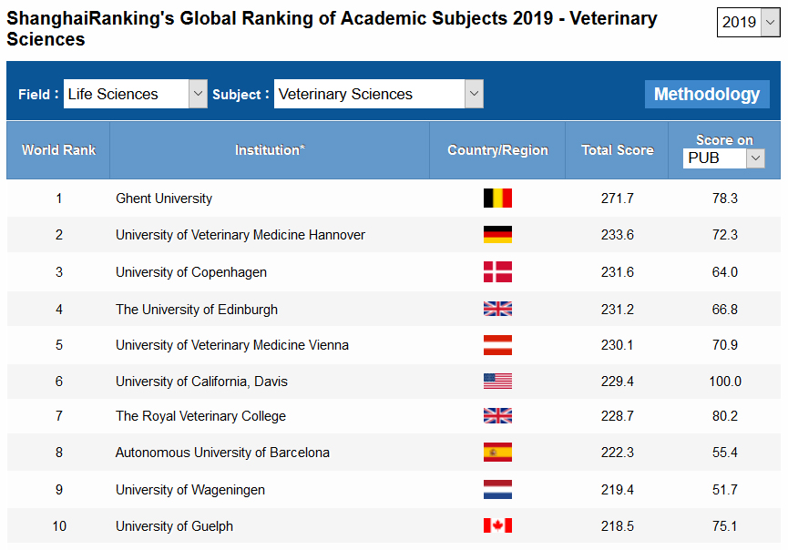Click the UK flag beside The University of Edinburgh
Image resolution: width=788 pixels, height=550 pixels.
[496, 308]
